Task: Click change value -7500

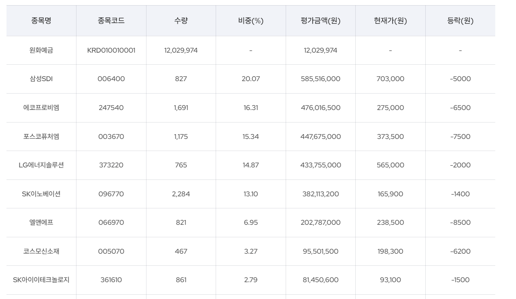Action: pos(460,136)
